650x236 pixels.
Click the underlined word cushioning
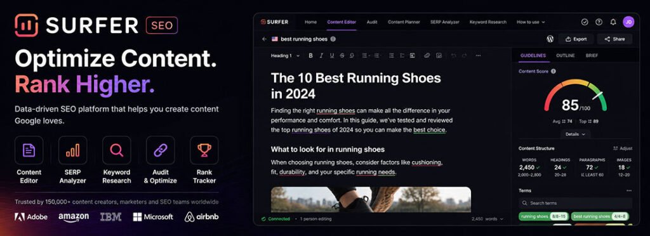tap(427, 162)
